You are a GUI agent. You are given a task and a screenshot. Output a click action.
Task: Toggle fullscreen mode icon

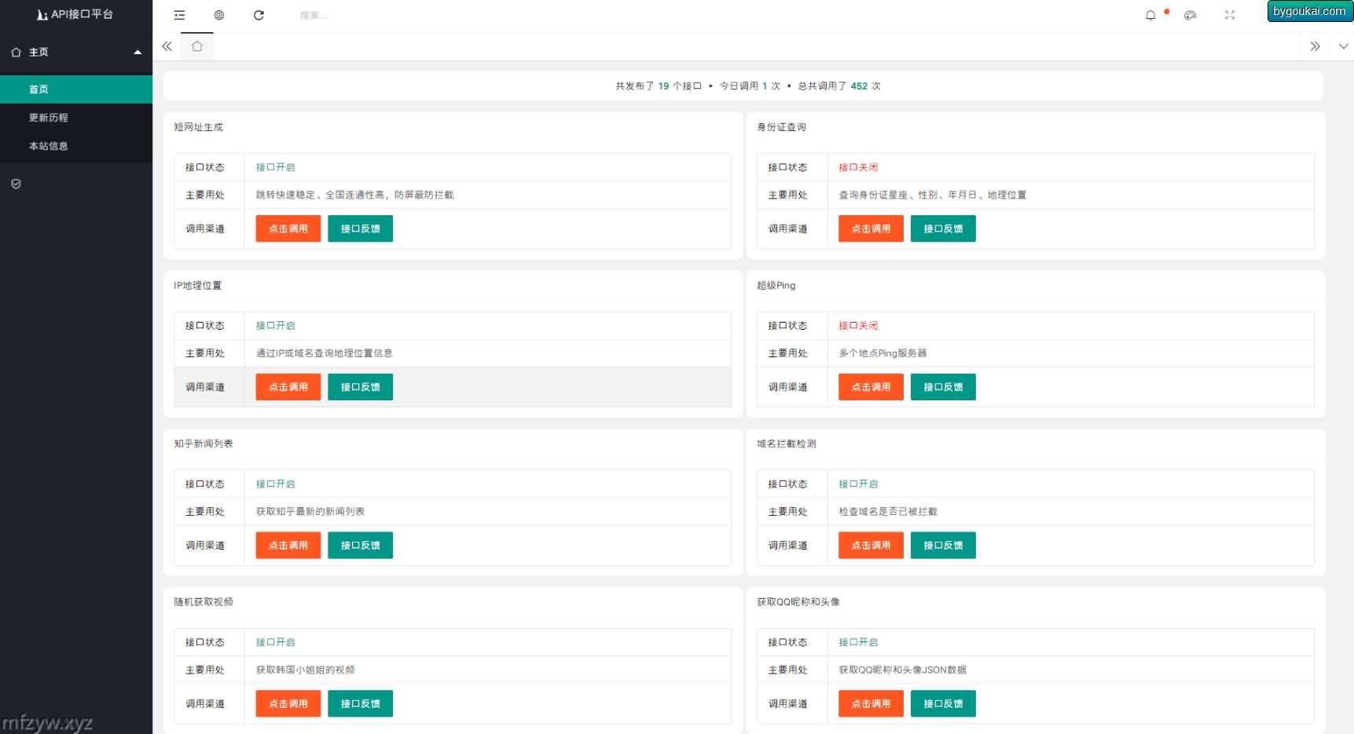(1230, 15)
